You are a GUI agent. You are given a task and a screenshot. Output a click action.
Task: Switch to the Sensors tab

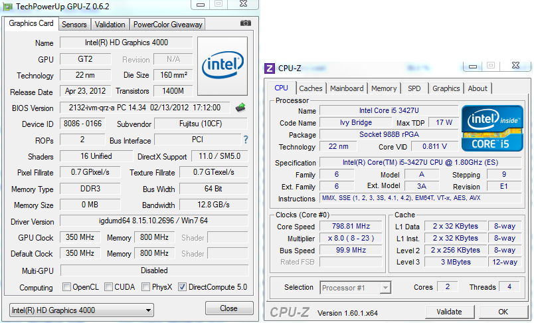click(x=74, y=25)
